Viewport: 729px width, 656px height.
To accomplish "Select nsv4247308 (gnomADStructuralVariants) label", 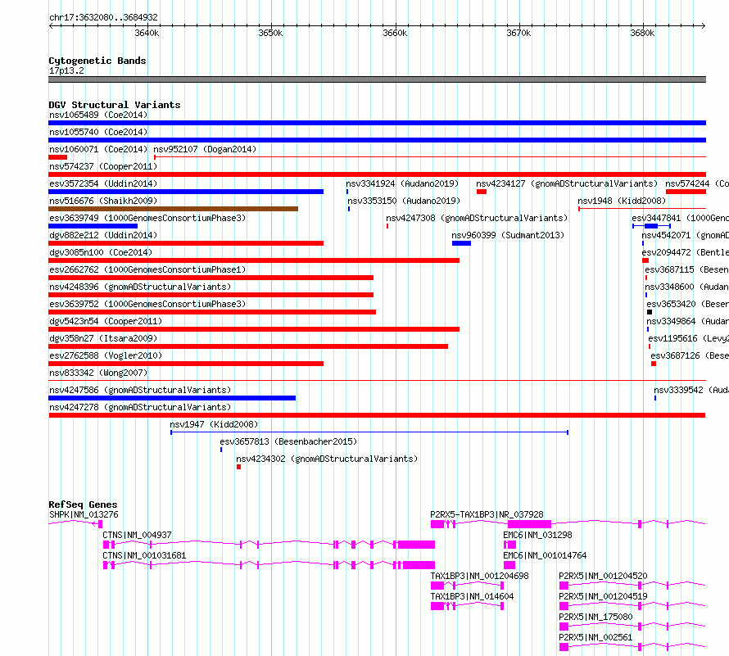I will click(x=477, y=218).
